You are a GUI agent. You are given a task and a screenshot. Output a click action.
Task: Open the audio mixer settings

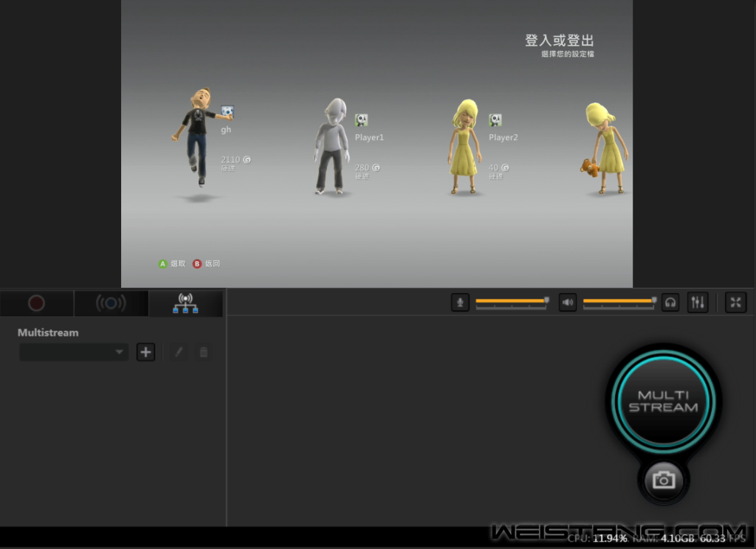click(x=698, y=303)
